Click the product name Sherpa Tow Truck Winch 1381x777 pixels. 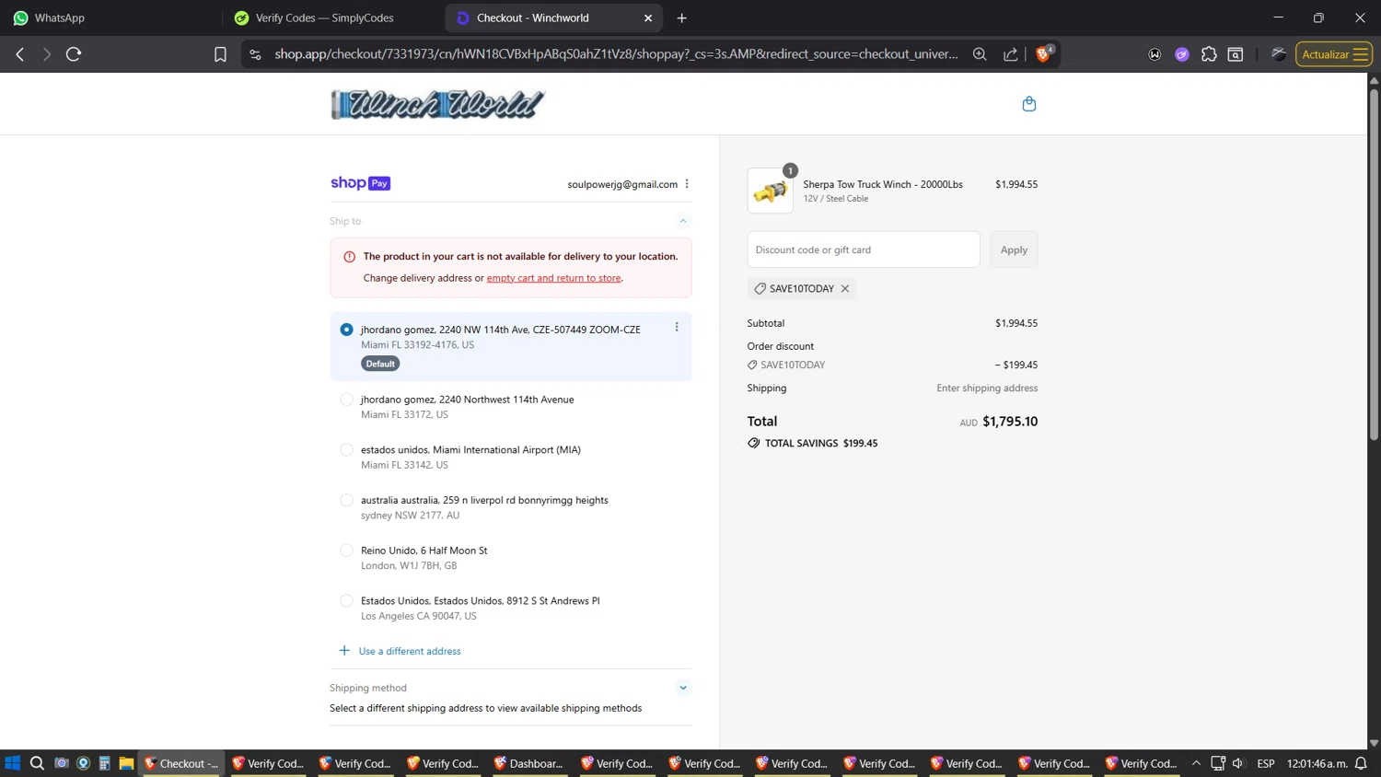coord(883,184)
